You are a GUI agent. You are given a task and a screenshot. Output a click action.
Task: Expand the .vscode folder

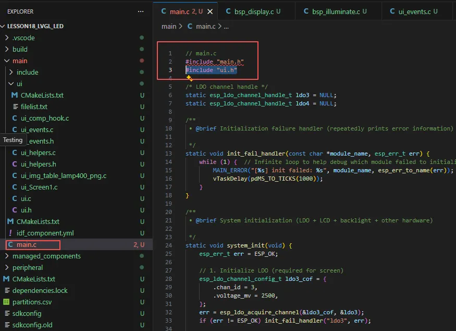[22, 38]
